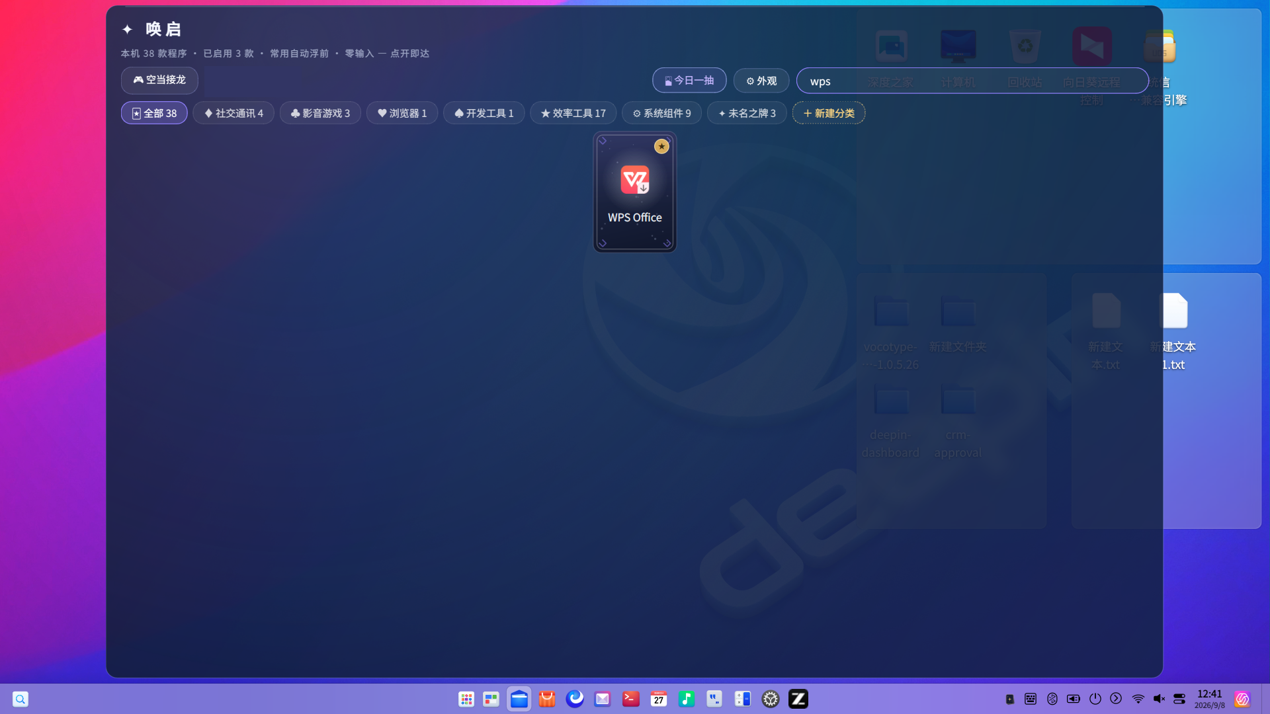This screenshot has height=714, width=1270.
Task: Launch the black Z app icon
Action: pos(798,699)
